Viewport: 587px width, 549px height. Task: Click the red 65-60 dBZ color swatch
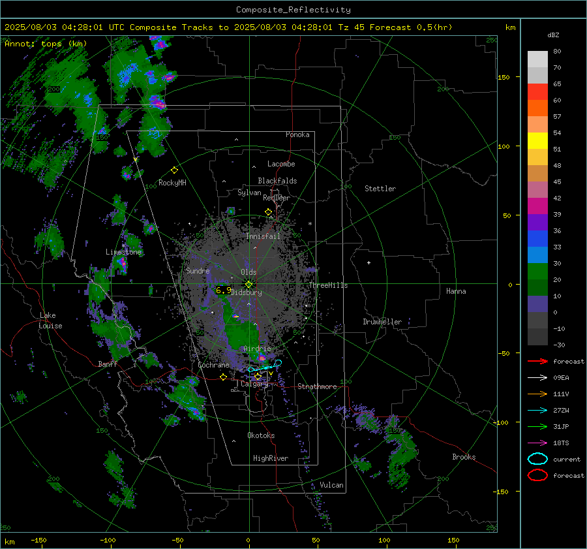click(537, 92)
